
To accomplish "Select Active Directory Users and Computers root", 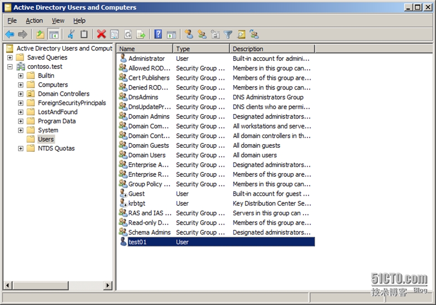I will coord(64,49).
